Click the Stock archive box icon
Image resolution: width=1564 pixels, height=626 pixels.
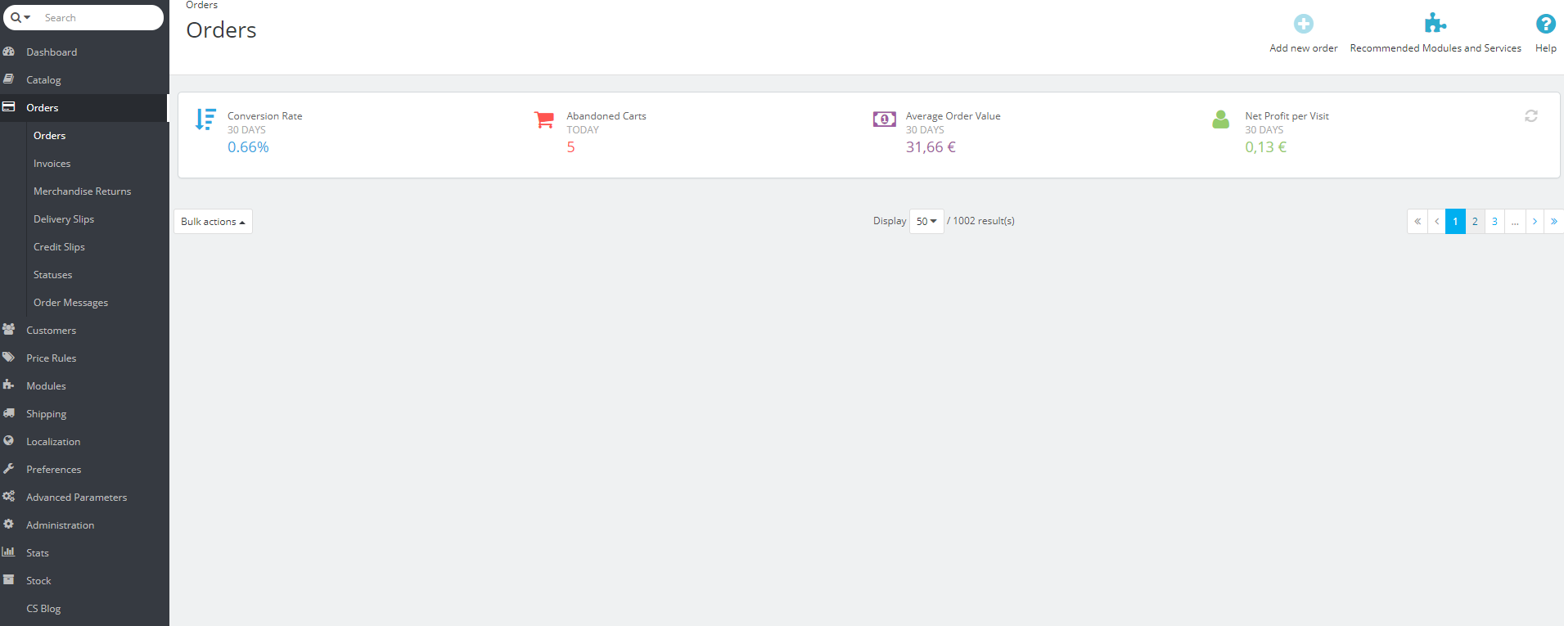(x=9, y=580)
